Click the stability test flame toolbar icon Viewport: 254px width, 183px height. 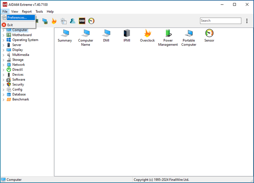point(54,21)
